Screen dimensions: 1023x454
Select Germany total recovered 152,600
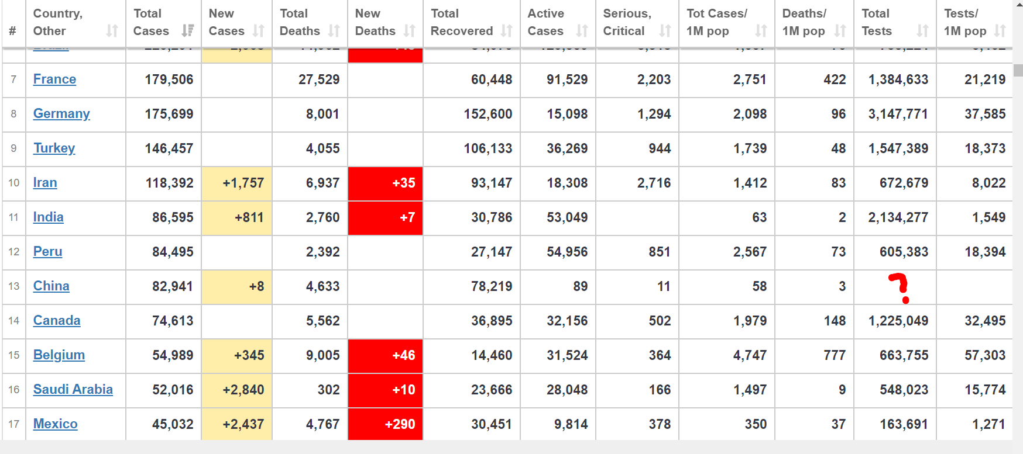(x=488, y=114)
